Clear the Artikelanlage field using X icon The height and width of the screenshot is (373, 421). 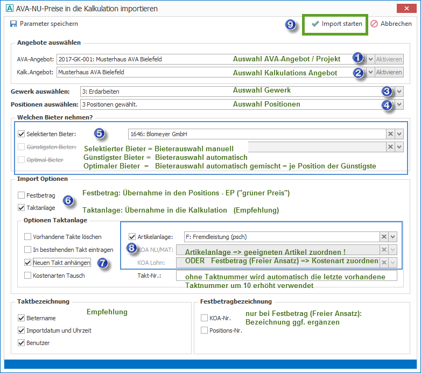(x=383, y=236)
